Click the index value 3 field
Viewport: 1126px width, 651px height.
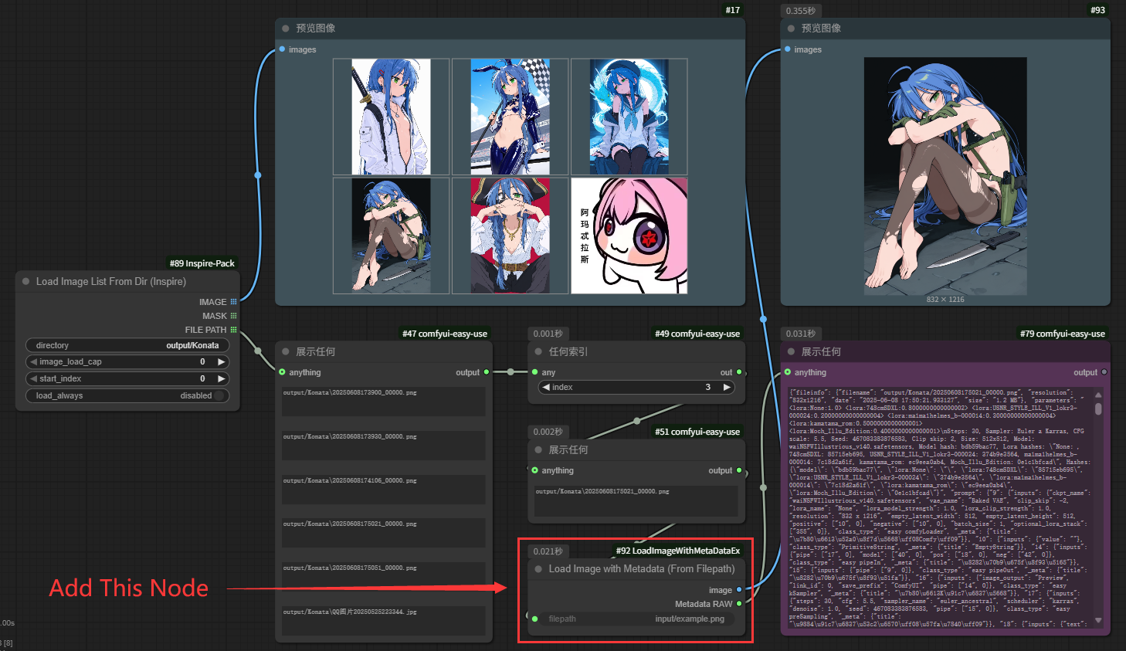coord(636,387)
